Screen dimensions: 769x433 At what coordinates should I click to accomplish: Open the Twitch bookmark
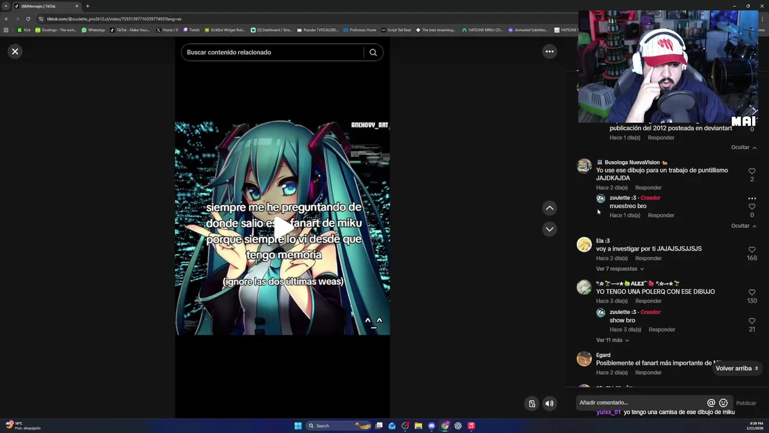[x=192, y=30]
